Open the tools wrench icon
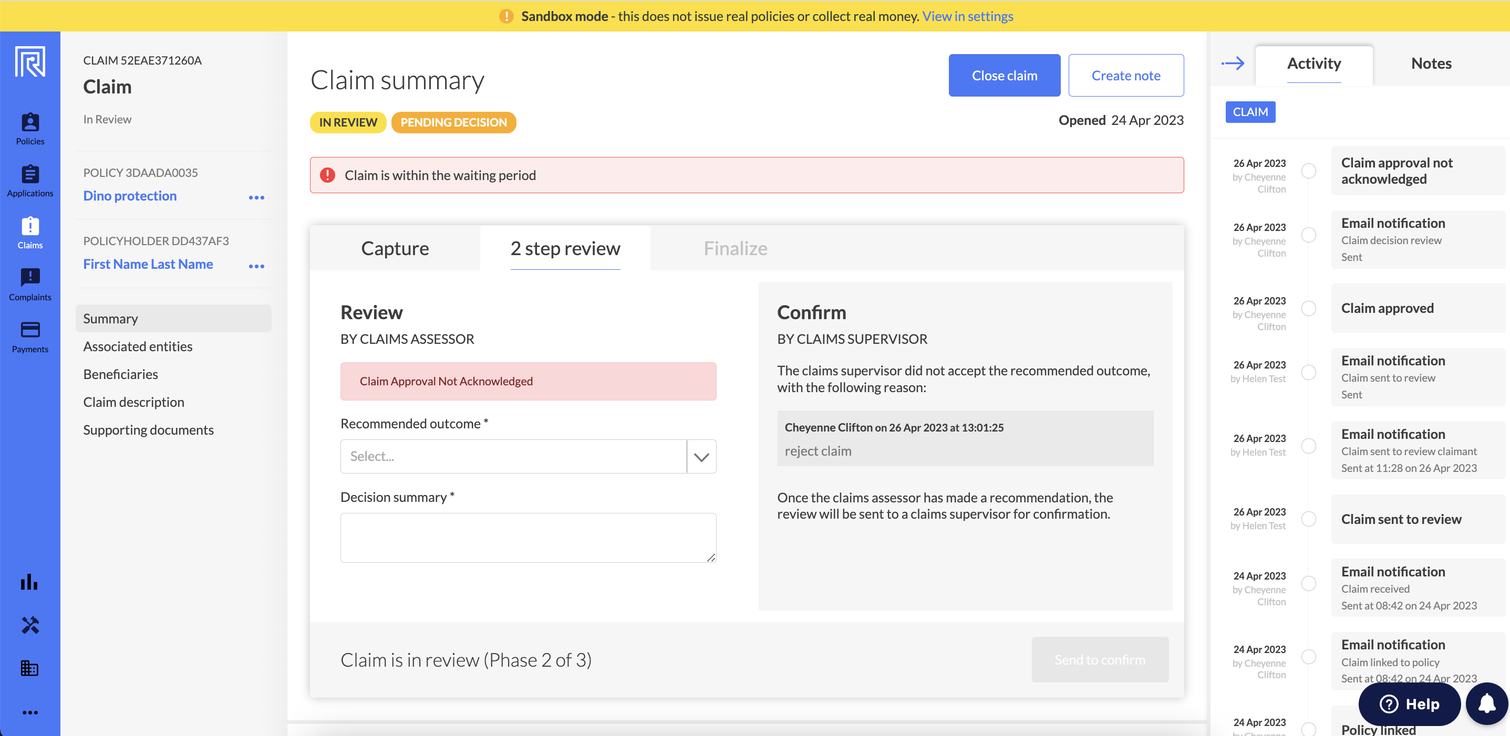This screenshot has height=736, width=1510. tap(30, 625)
